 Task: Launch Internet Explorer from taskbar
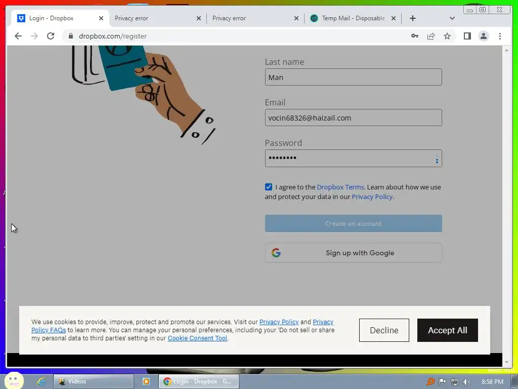pos(41,381)
